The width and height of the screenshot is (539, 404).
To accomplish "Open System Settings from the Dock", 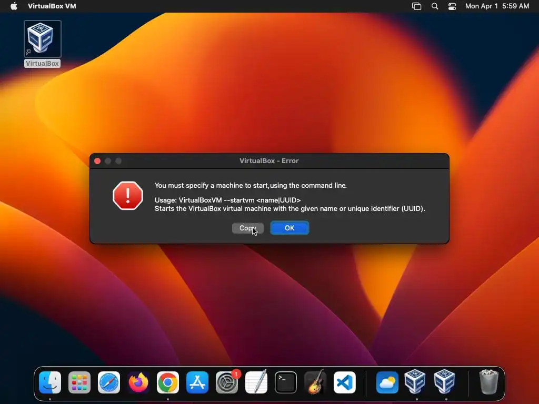I will 227,382.
